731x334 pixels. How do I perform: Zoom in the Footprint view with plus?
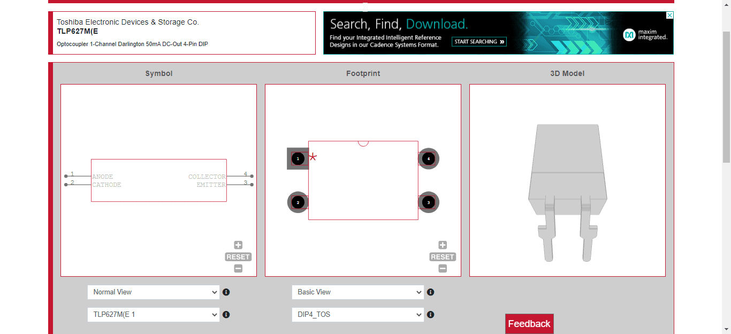tap(443, 245)
